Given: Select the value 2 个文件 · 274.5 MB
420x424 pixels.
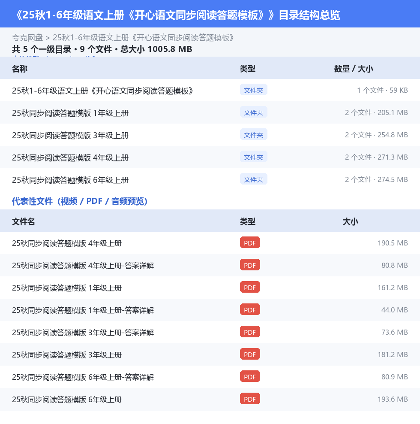Looking at the screenshot, I should (376, 179).
